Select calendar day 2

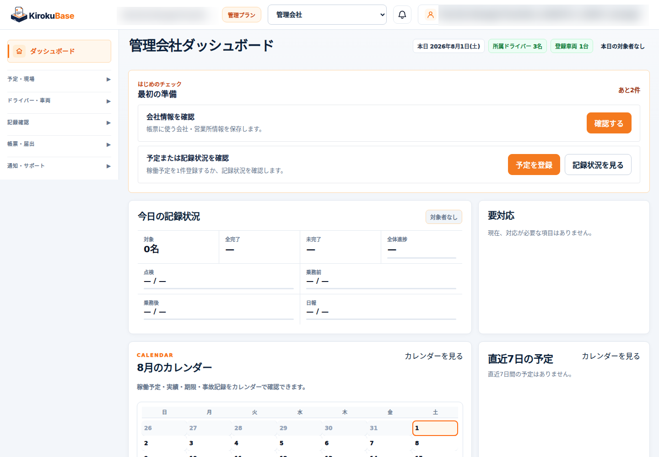pos(164,443)
